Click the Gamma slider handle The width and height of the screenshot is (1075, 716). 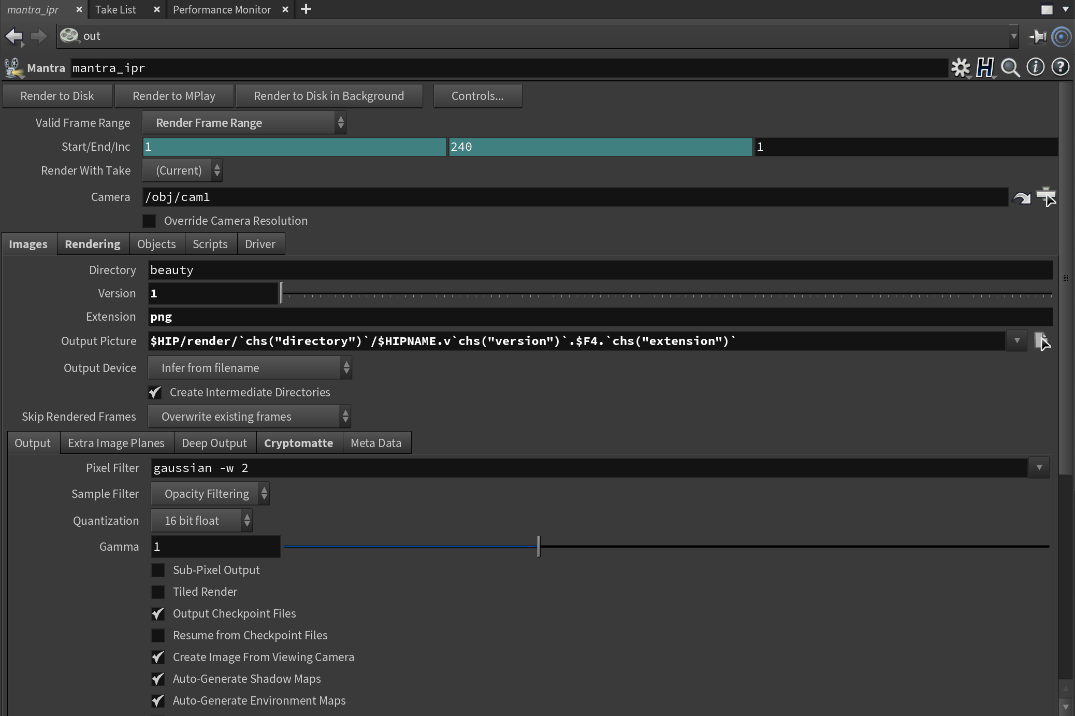point(539,547)
